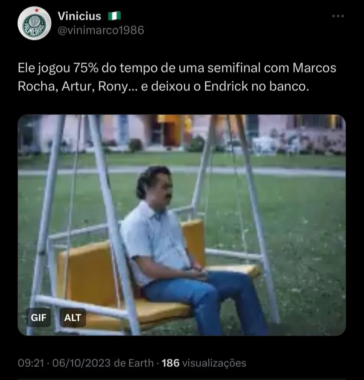Open the three-dot more options menu
This screenshot has height=380, width=364.
click(x=338, y=16)
